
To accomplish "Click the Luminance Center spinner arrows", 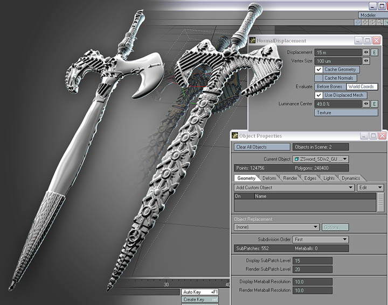I will (x=366, y=104).
